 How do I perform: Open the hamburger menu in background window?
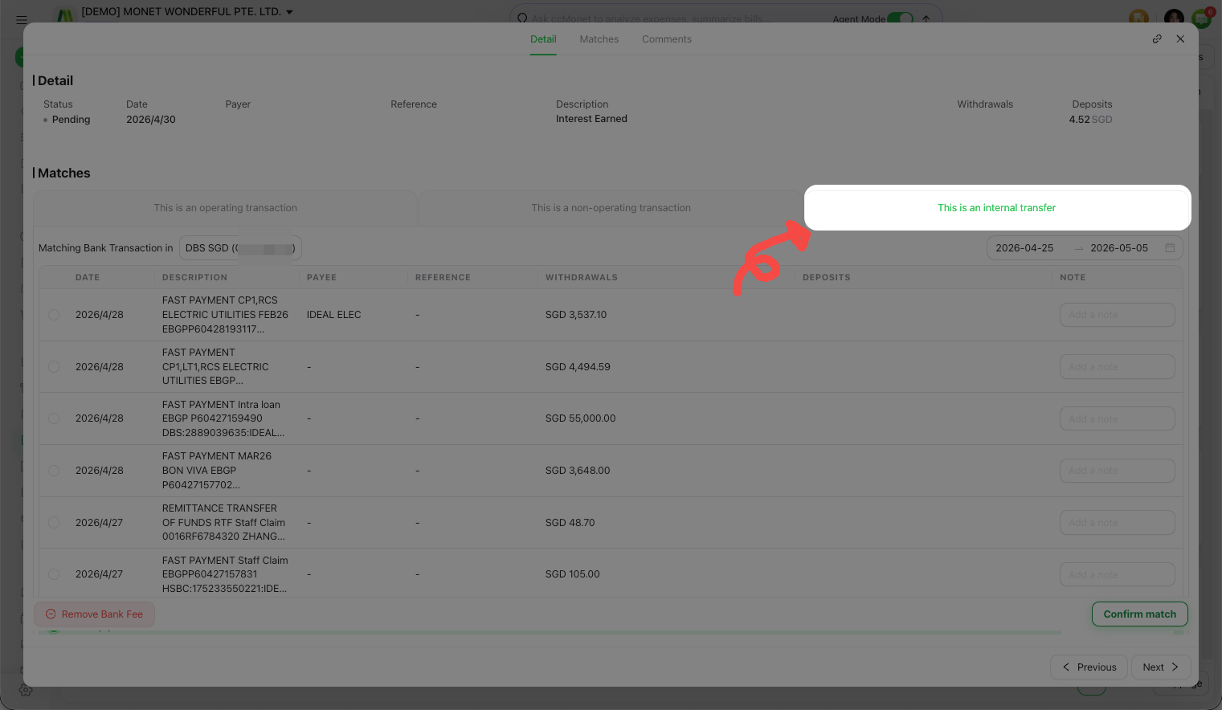[22, 19]
